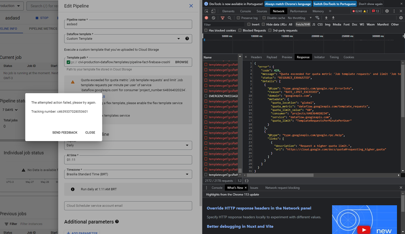This screenshot has height=234, width=405.
Task: Switch to the PIPELINE METRICS tab
Action: [x=43, y=29]
